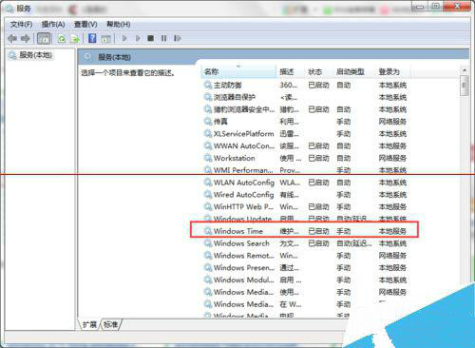475x348 pixels.
Task: Click the gear icon of XLServicePlatform row
Action: pyautogui.click(x=208, y=133)
